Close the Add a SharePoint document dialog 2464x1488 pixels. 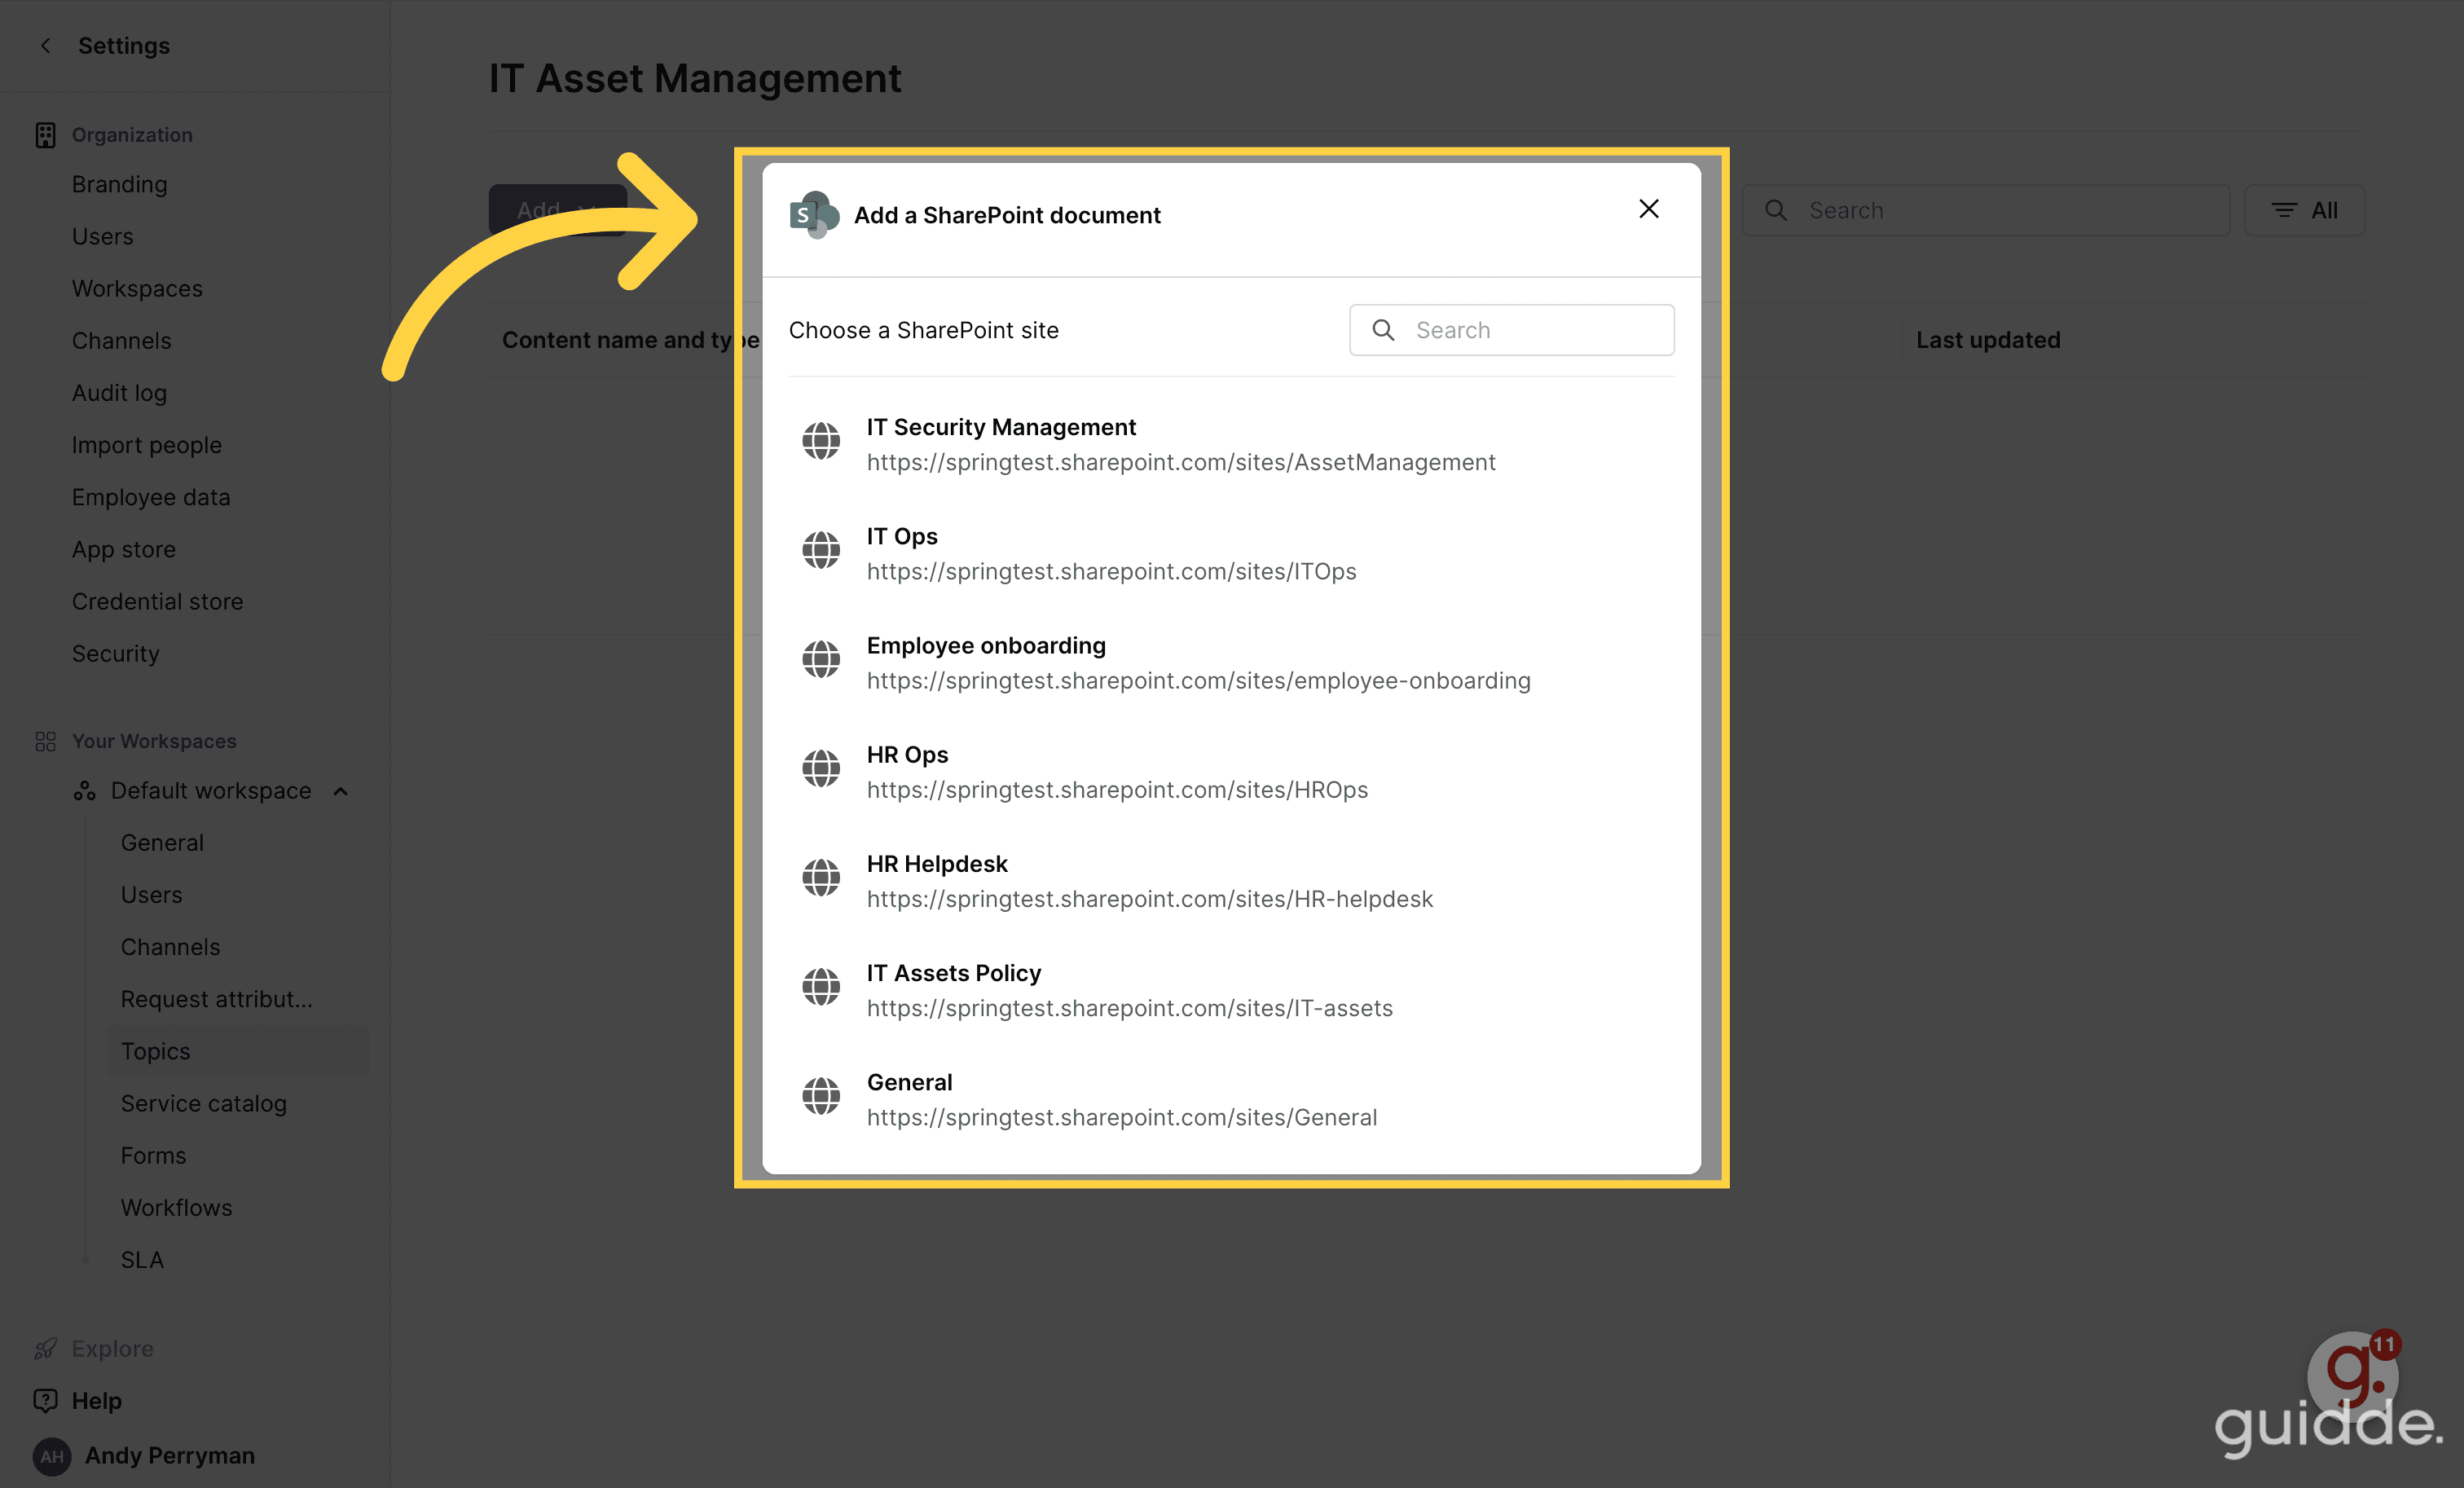pyautogui.click(x=1649, y=209)
